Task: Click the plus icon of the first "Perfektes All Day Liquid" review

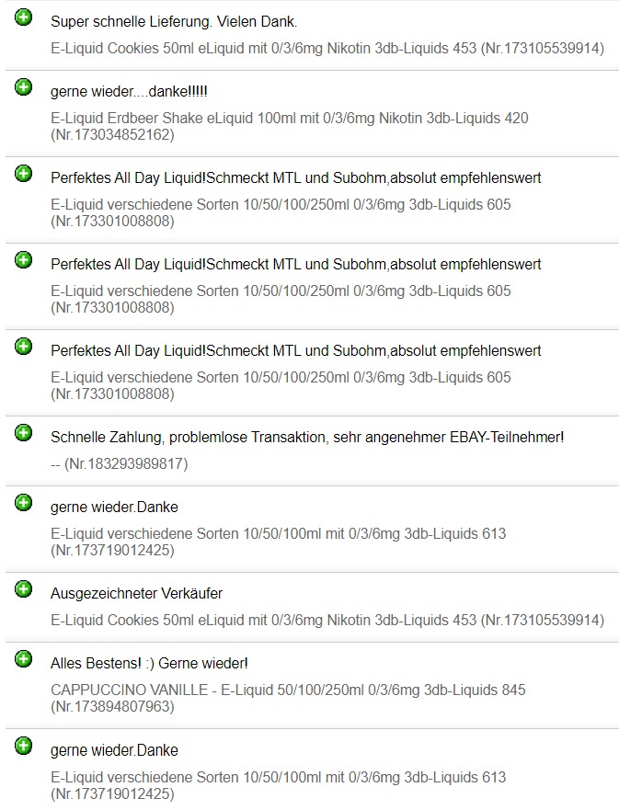Action: 24,174
